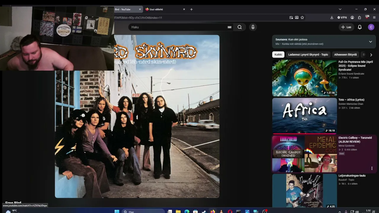
Task: Start voice search with the microphone icon
Action: pyautogui.click(x=253, y=27)
